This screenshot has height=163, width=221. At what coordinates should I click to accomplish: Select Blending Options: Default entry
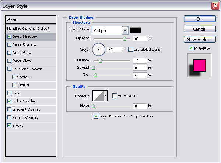click(31, 28)
